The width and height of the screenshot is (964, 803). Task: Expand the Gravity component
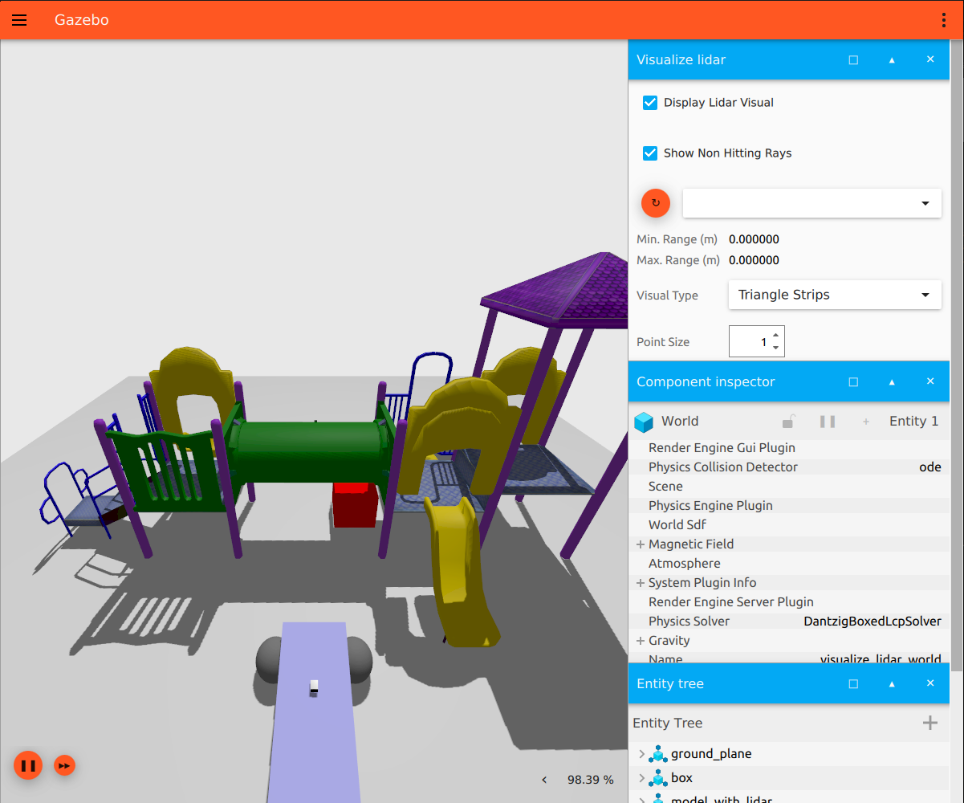click(x=641, y=641)
